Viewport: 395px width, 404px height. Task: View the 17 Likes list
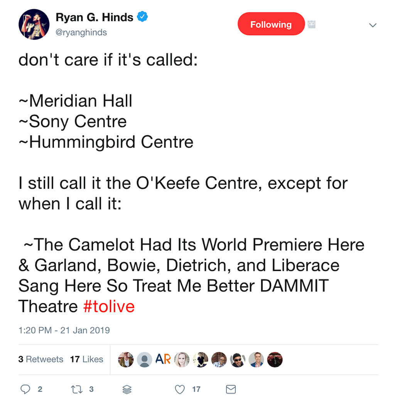click(x=87, y=359)
